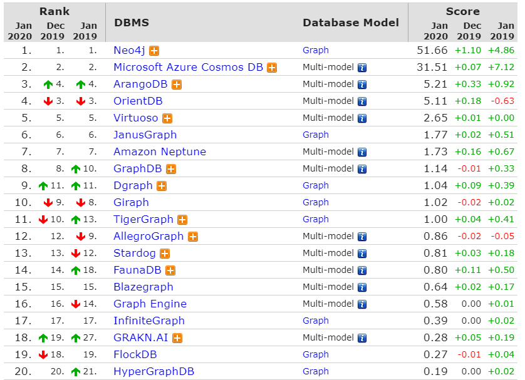Open the Multi-model info icon for FaunaDB
This screenshot has height=380, width=525.
pyautogui.click(x=362, y=270)
